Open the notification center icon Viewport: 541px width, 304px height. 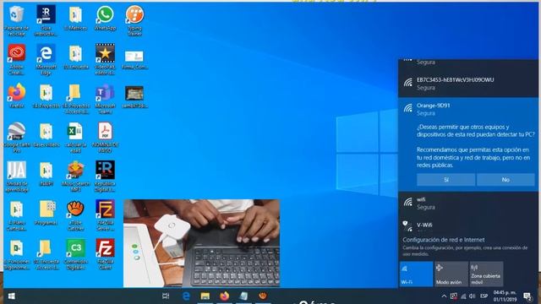click(527, 296)
